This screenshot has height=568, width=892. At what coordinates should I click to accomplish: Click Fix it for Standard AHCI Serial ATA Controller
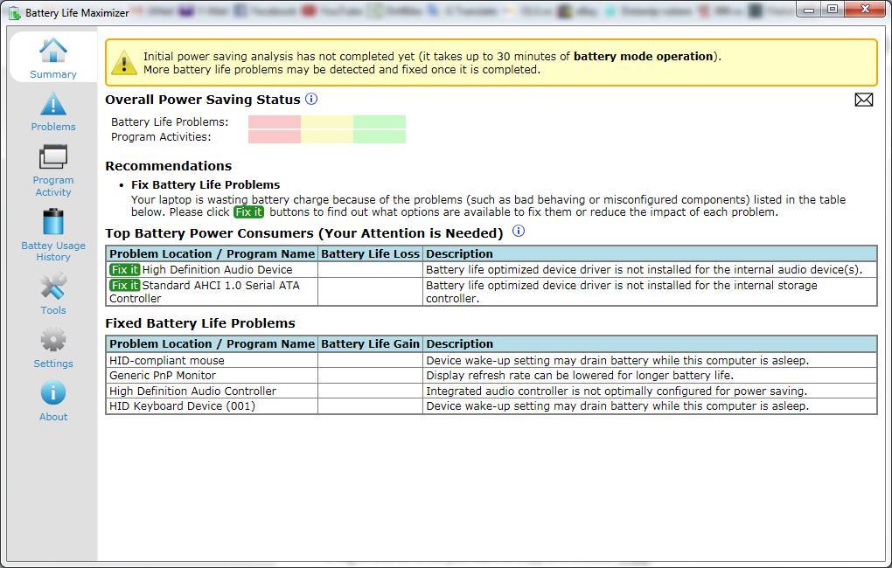pos(124,285)
